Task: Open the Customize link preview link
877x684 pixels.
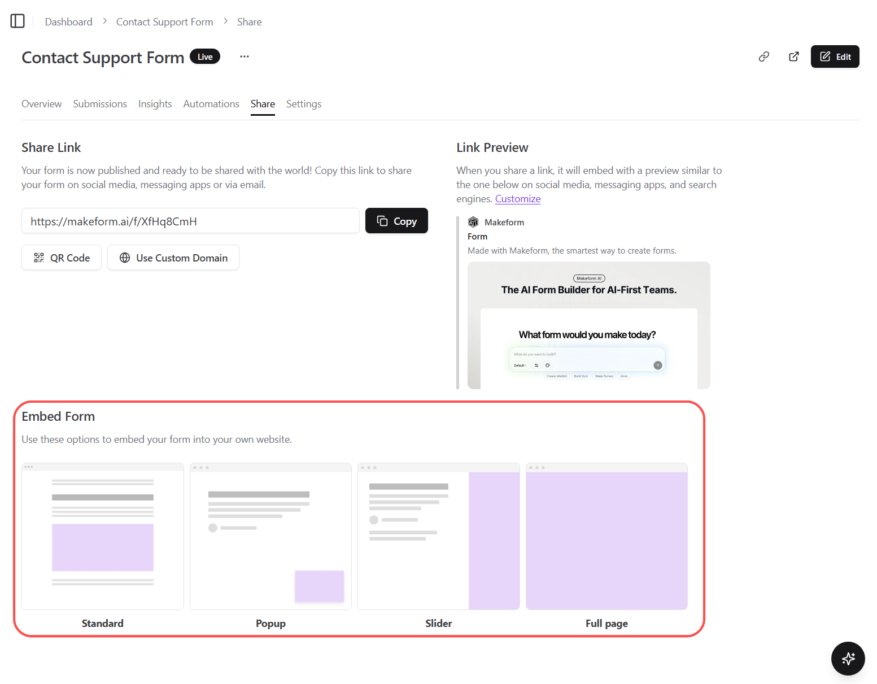Action: click(518, 199)
